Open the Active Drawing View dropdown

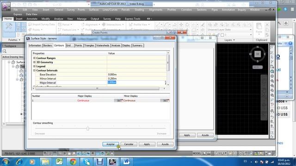click(13, 57)
